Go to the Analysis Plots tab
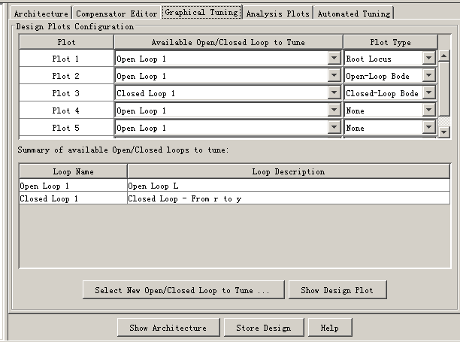Image resolution: width=460 pixels, height=342 pixels. (x=278, y=14)
